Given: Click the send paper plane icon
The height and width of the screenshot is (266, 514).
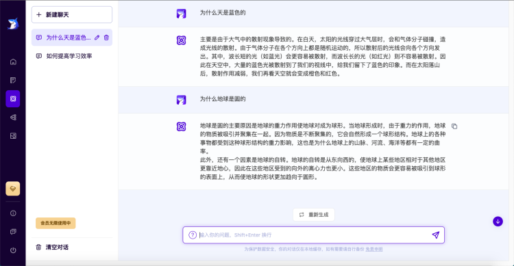Looking at the screenshot, I should 436,235.
